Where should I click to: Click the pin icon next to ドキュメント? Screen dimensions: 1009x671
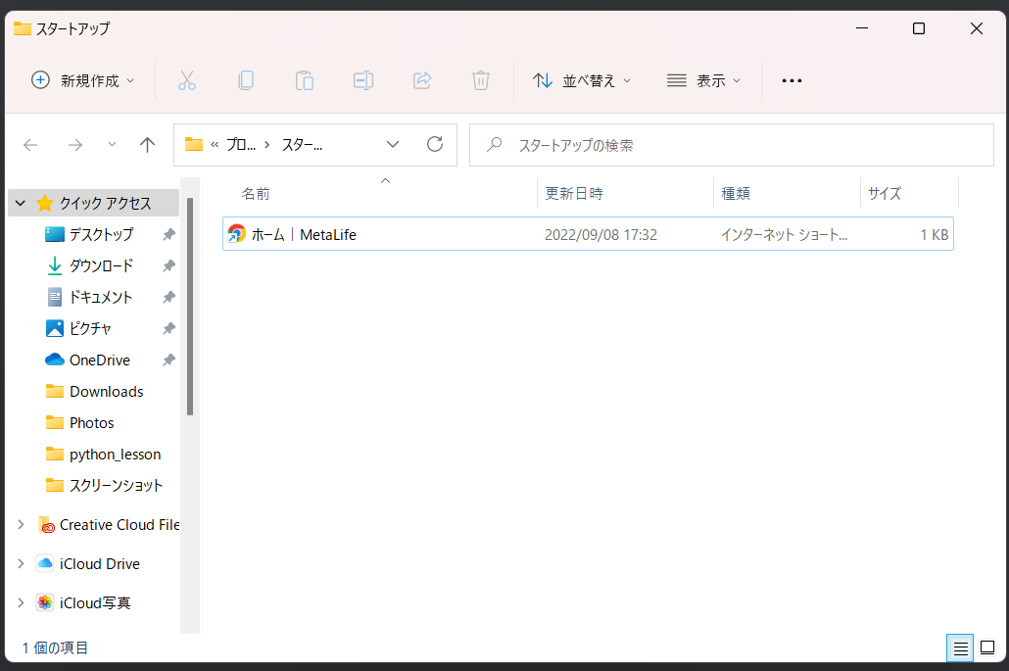coord(168,297)
